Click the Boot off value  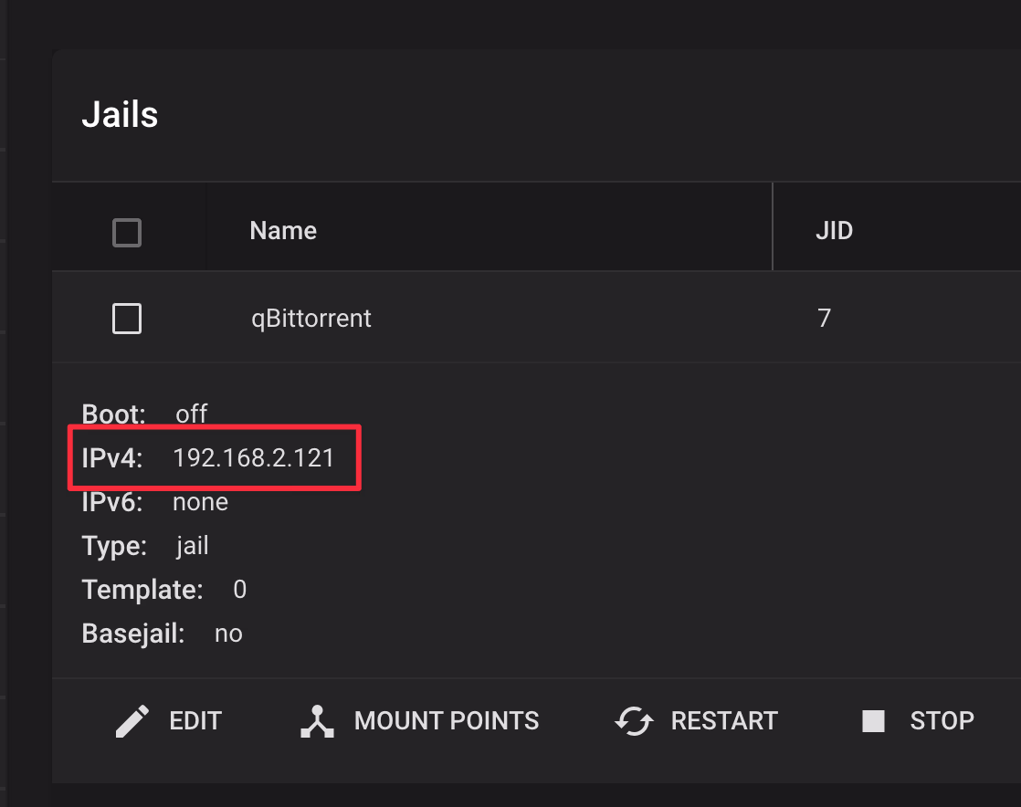192,414
